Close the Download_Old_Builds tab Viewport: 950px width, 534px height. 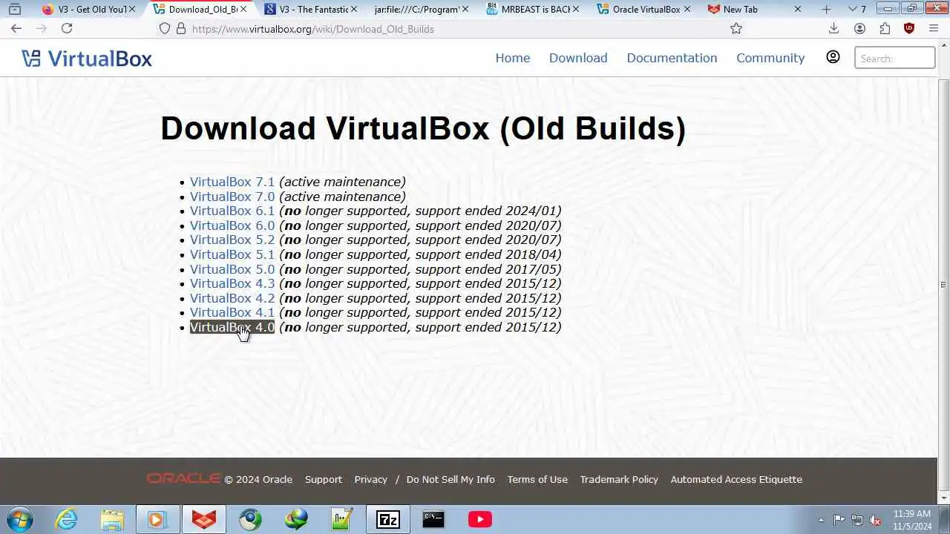244,9
